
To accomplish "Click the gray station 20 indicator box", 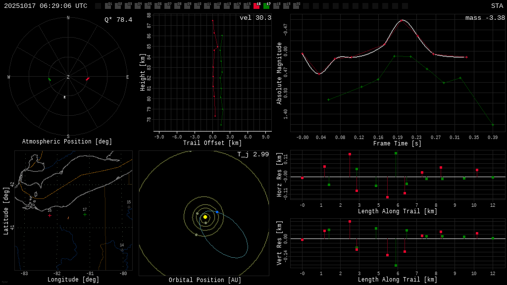I will coord(296,6).
